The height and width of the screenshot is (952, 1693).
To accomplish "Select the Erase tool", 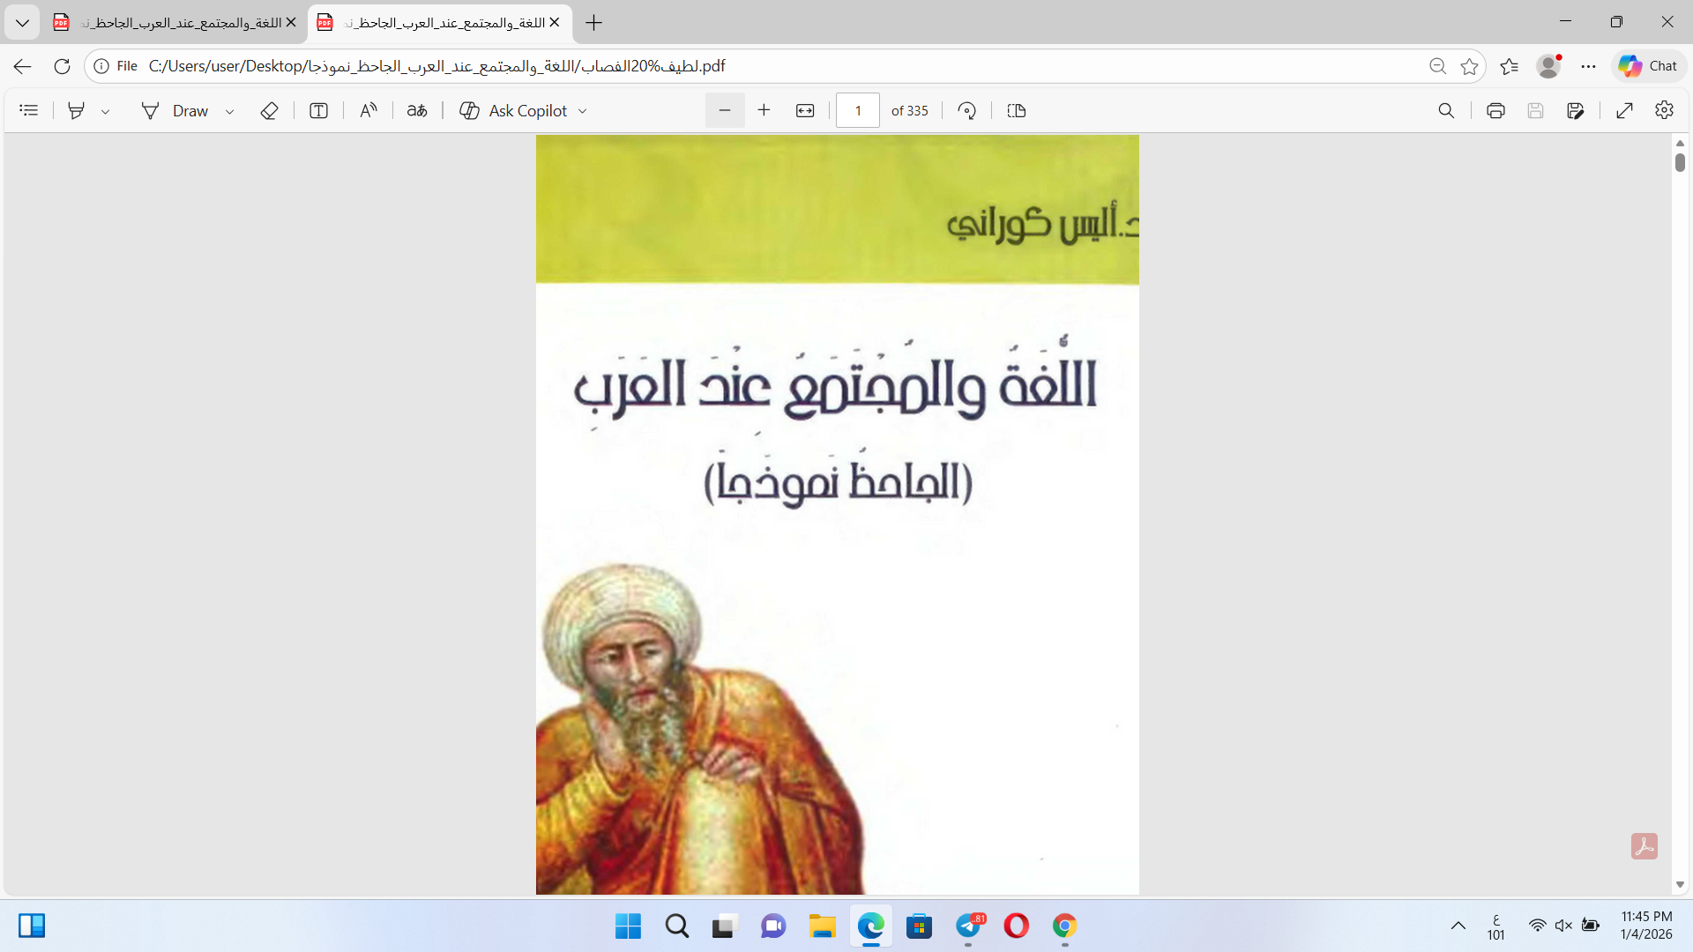I will coord(270,110).
